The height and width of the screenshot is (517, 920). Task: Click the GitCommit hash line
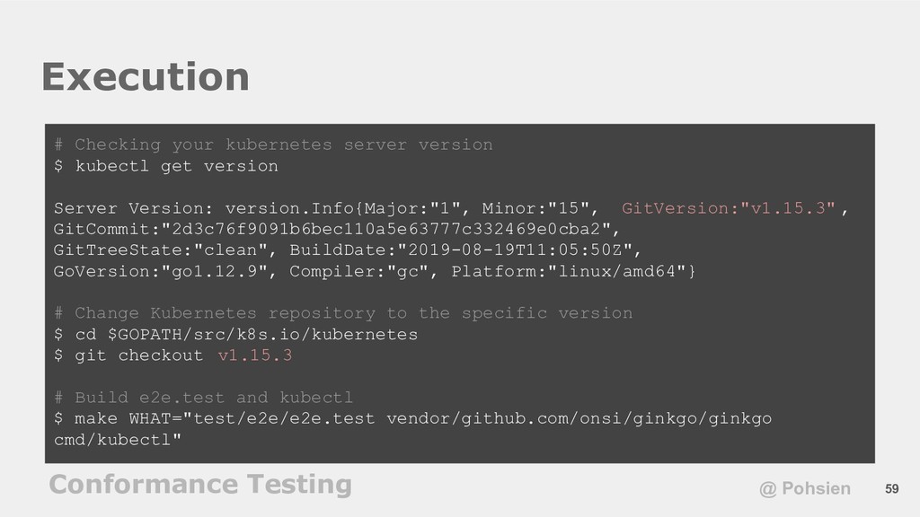click(x=337, y=229)
